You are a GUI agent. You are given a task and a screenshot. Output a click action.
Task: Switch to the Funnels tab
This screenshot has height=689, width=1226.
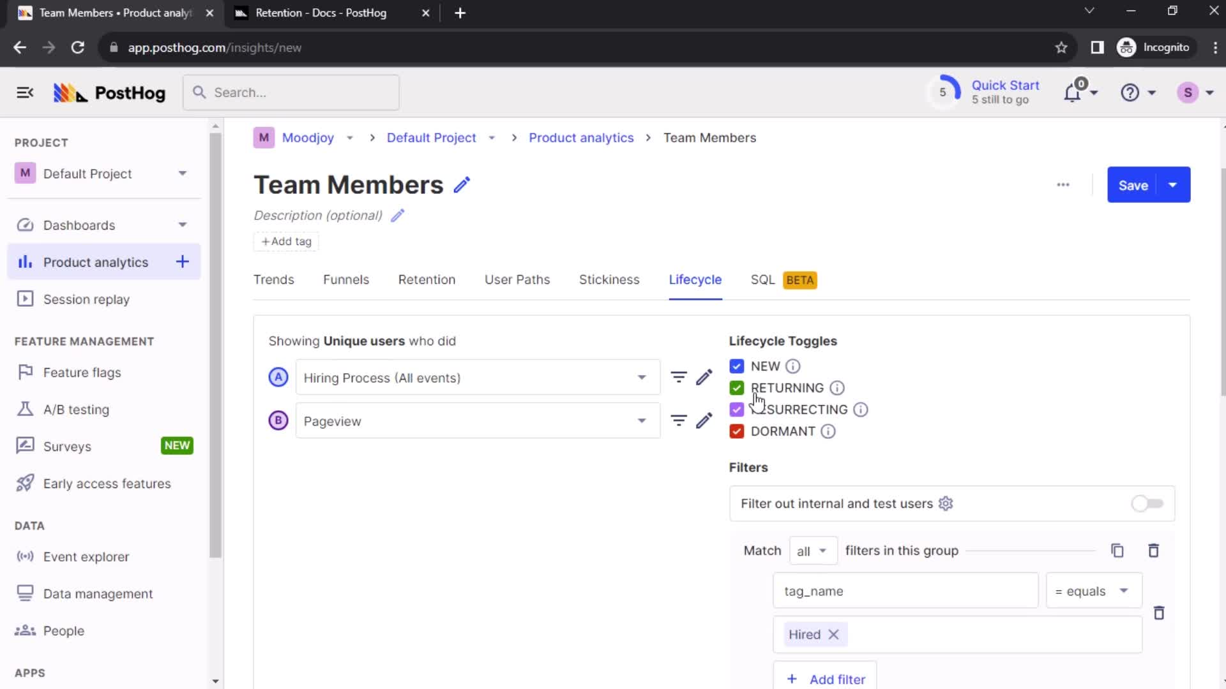[346, 280]
